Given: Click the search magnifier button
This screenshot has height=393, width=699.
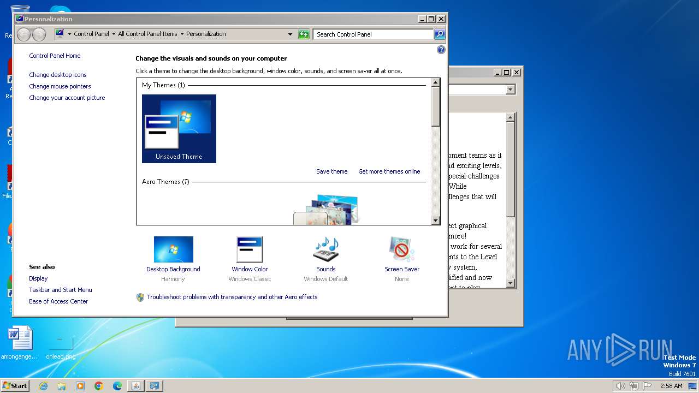Looking at the screenshot, I should pyautogui.click(x=440, y=34).
